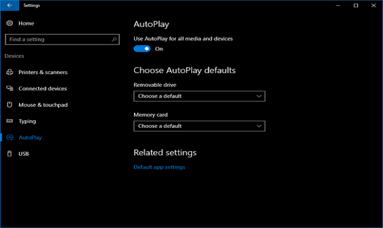The width and height of the screenshot is (383, 228).
Task: Select Mouse & touchpad section
Action: pyautogui.click(x=44, y=105)
